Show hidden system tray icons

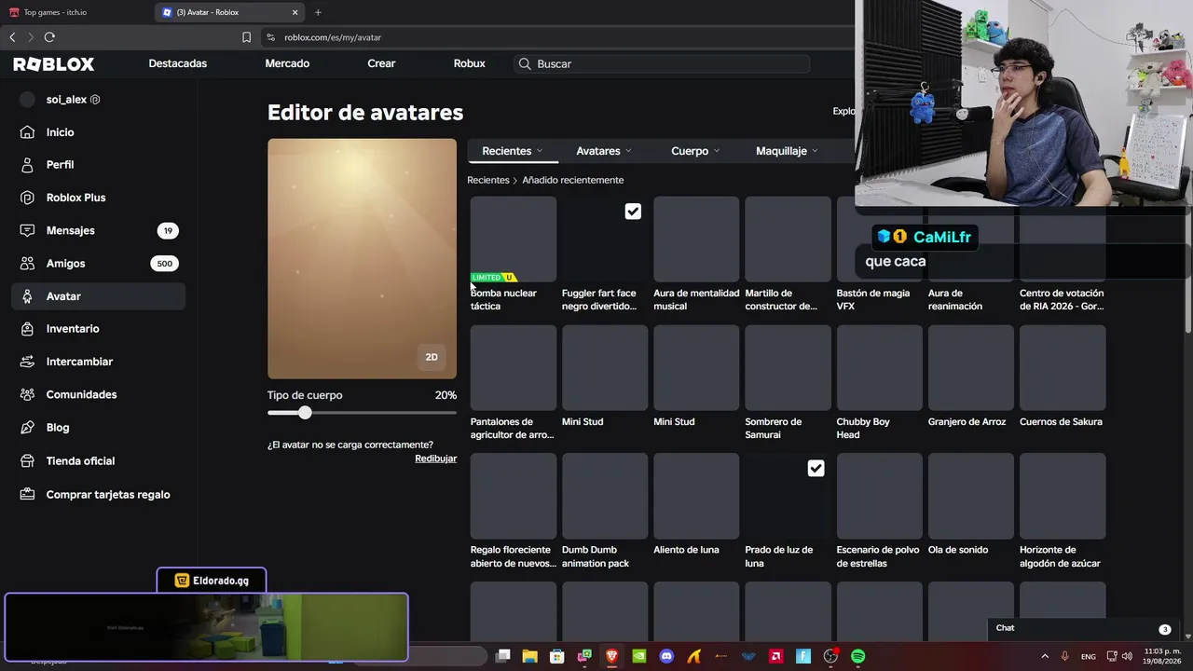1045,657
